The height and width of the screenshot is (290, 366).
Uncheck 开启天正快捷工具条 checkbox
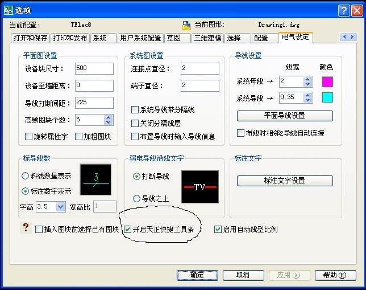[127, 229]
